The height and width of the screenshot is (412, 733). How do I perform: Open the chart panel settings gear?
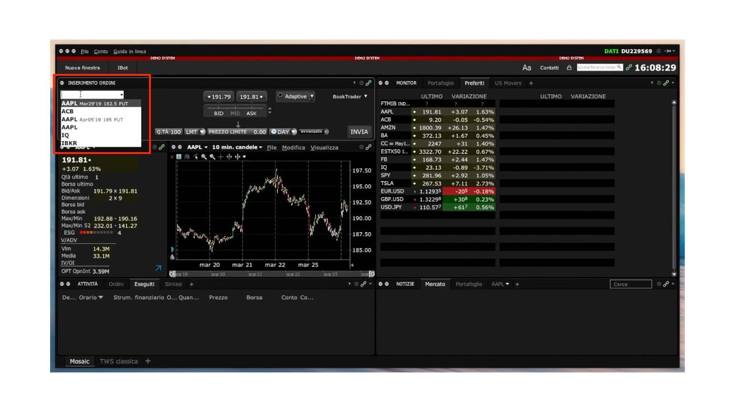pyautogui.click(x=361, y=147)
